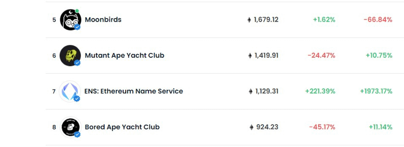Click the Ethereum icon beside 924.23
The image size is (404, 147).
pyautogui.click(x=251, y=127)
